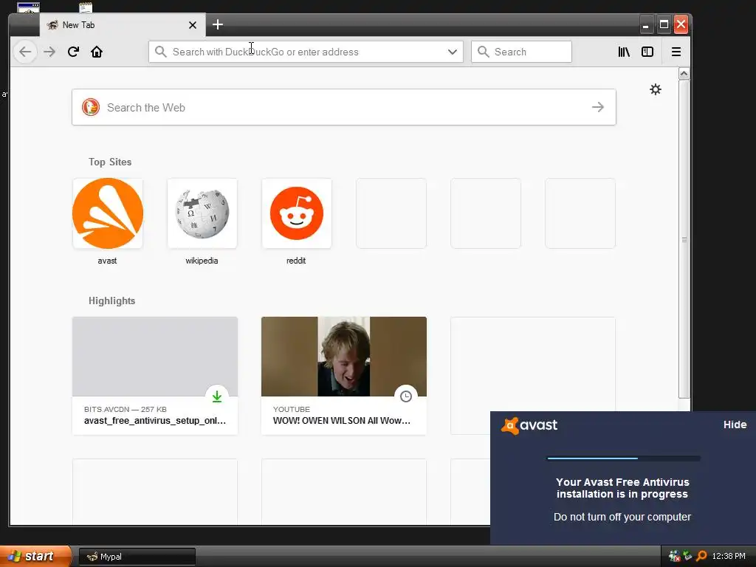756x567 pixels.
Task: Click the DuckDuckGo logo in web search
Action: pyautogui.click(x=91, y=107)
